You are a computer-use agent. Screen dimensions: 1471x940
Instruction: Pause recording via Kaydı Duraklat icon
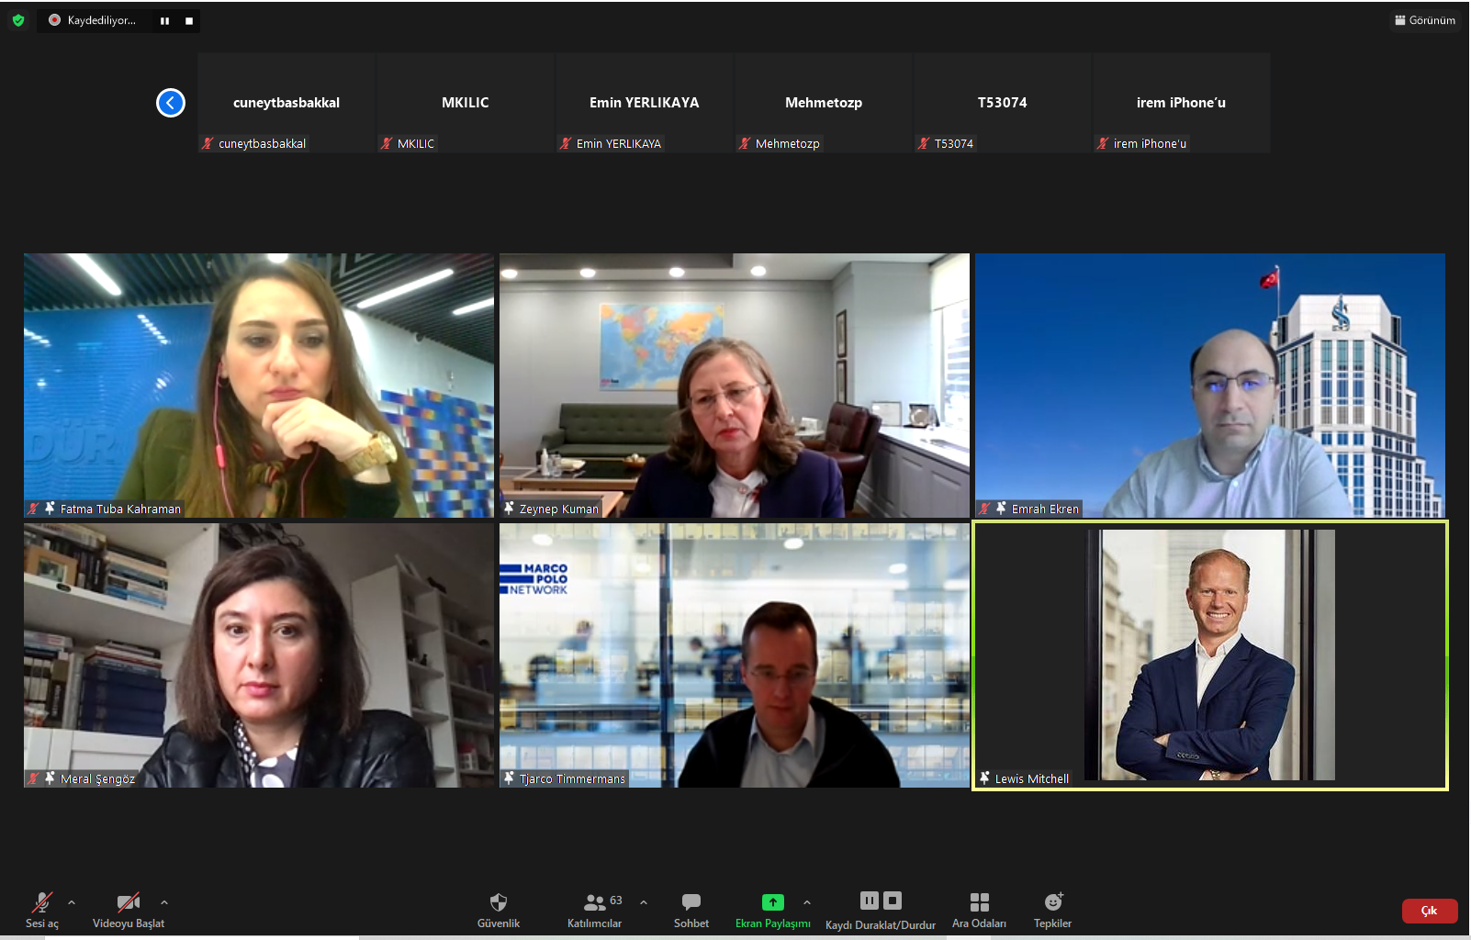coord(869,901)
